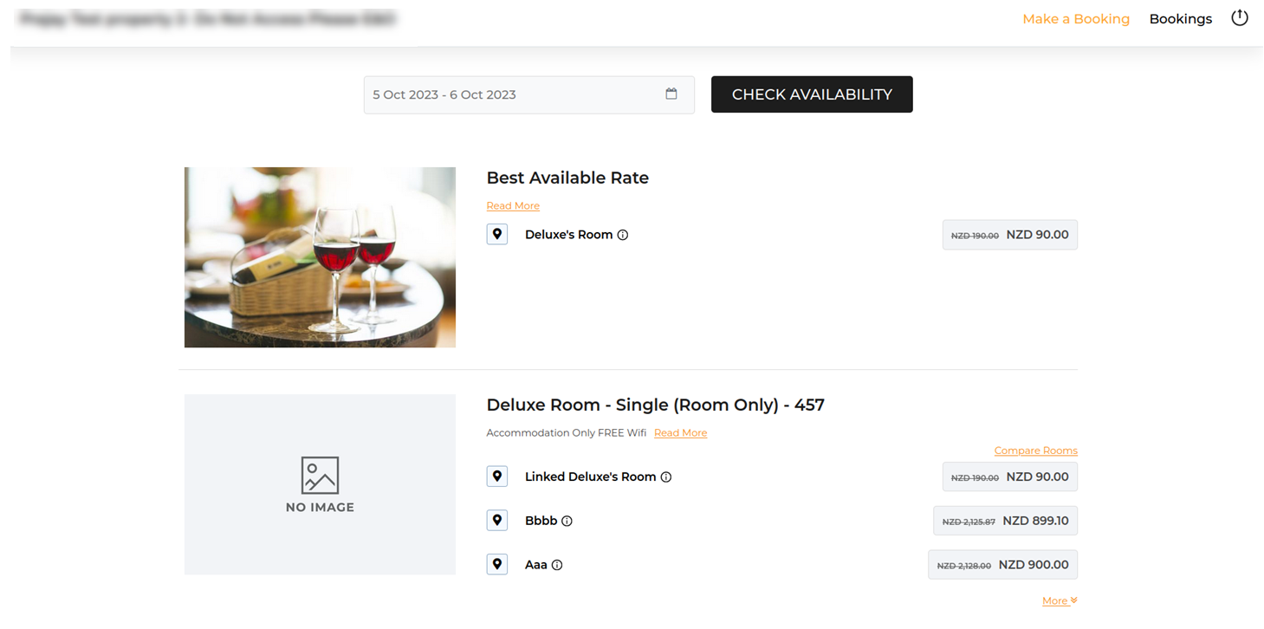Click map pin beside Linked Deluxe's Room

tap(497, 477)
